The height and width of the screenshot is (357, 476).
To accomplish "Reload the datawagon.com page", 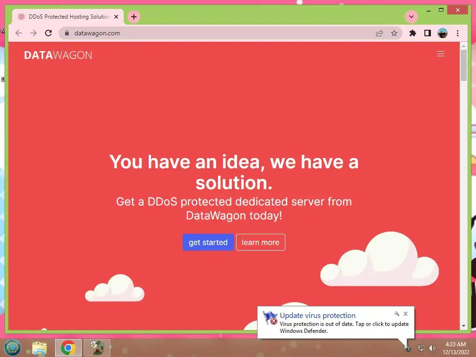I will tap(48, 33).
